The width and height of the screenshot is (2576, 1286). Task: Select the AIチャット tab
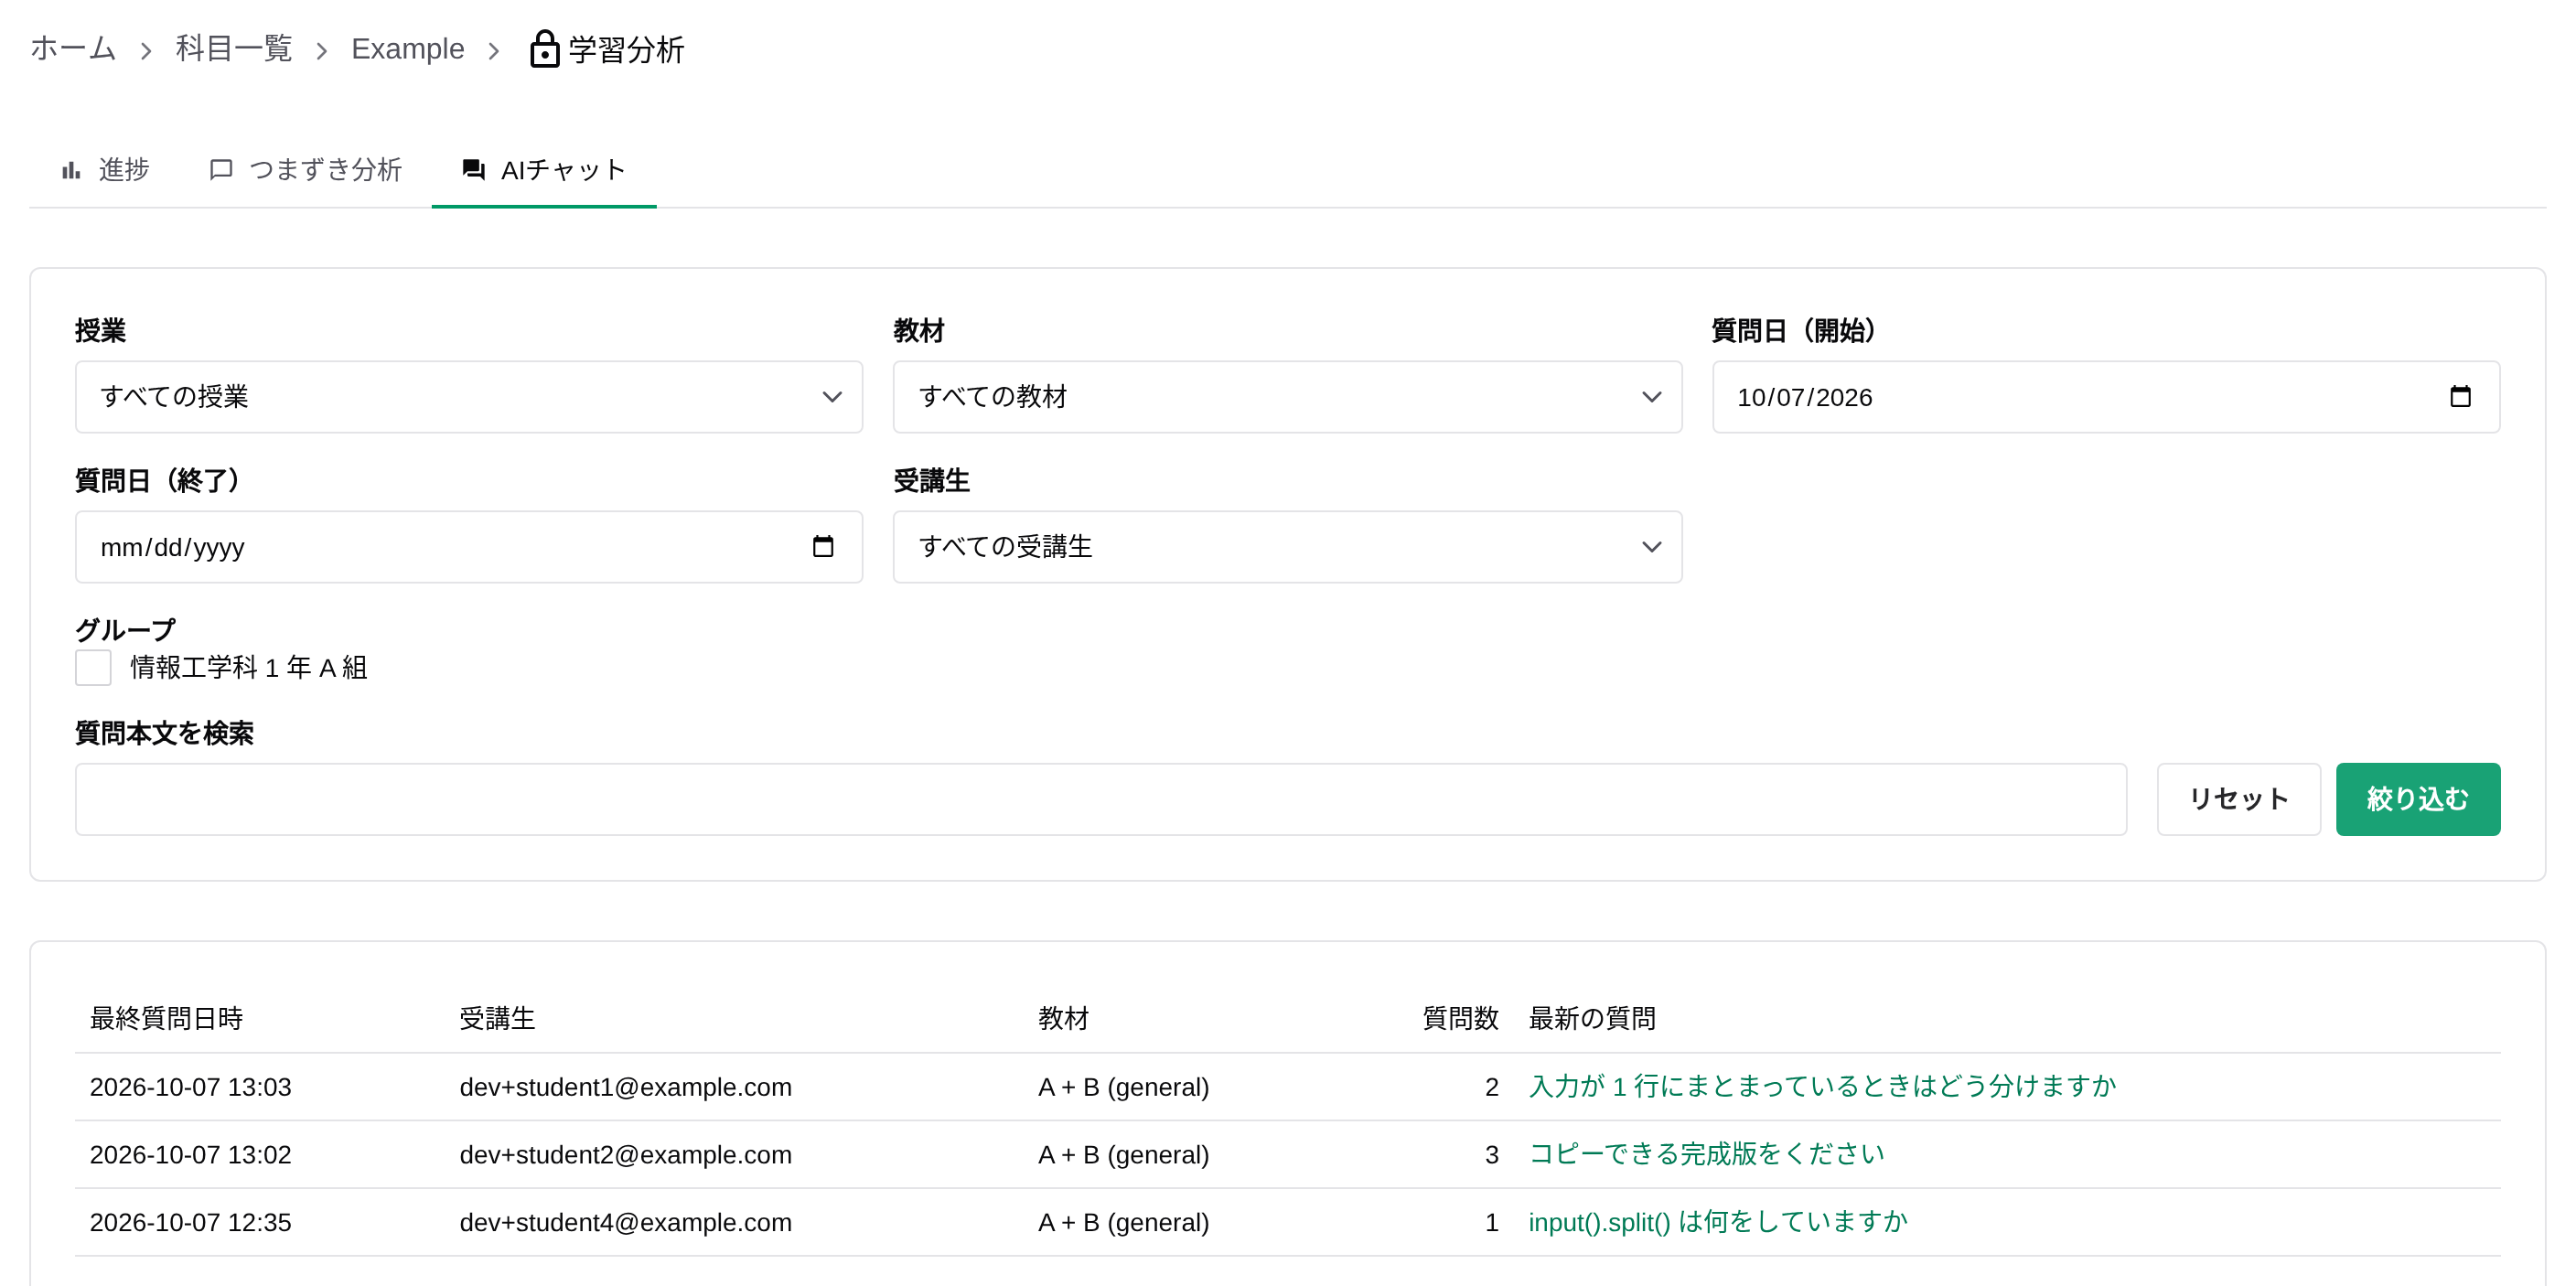click(x=544, y=170)
